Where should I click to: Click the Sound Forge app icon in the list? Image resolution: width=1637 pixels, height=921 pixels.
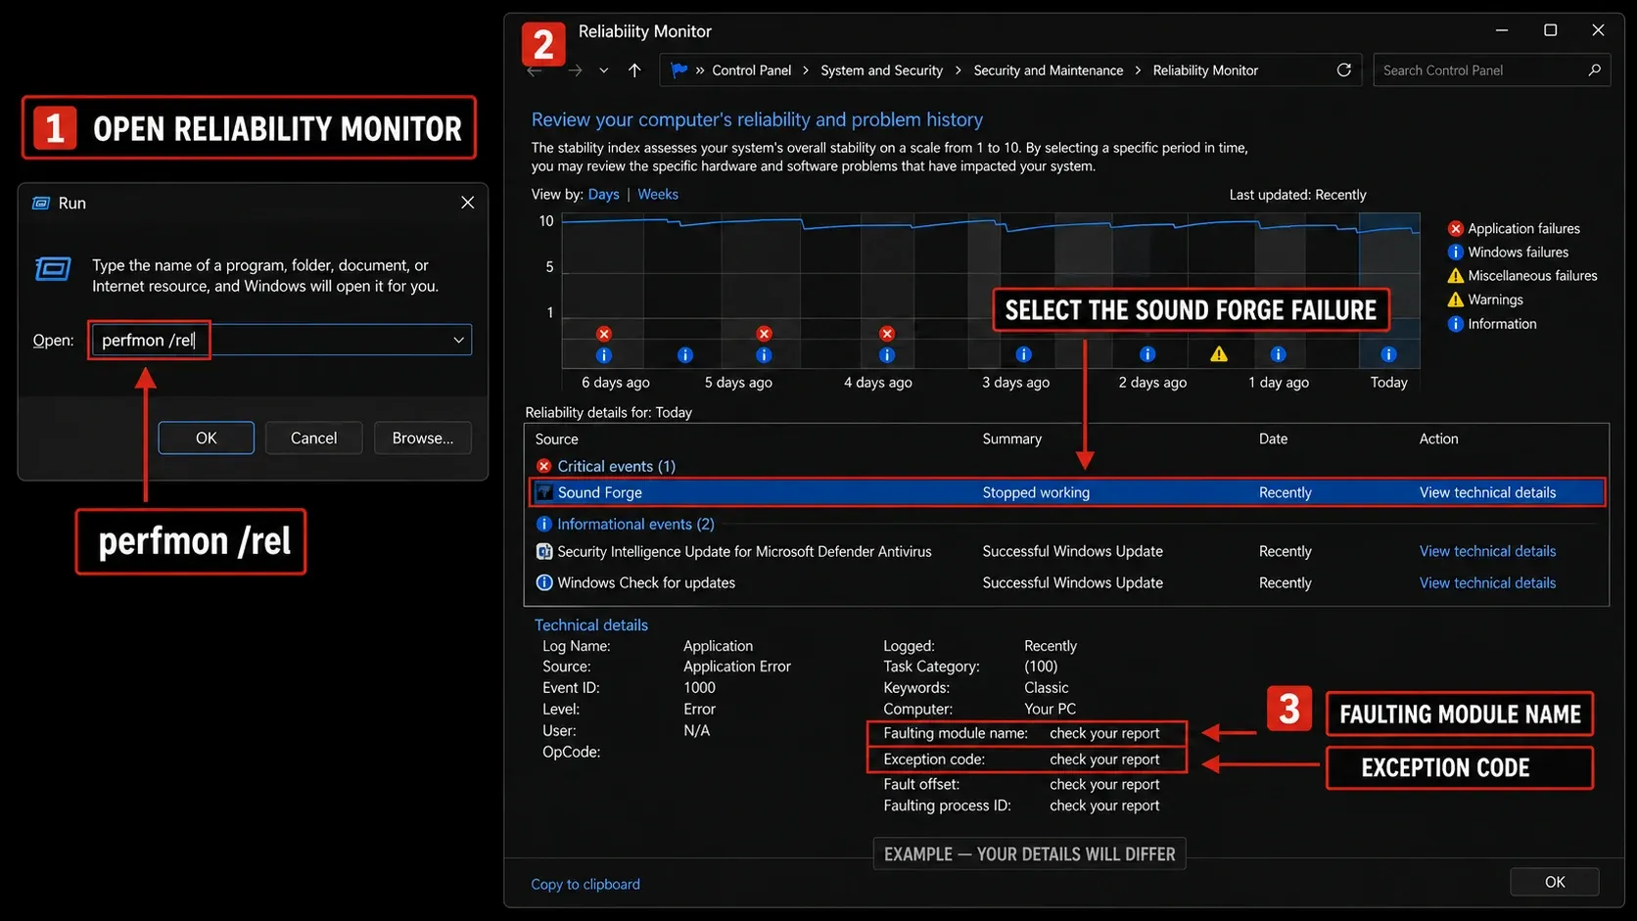coord(544,492)
